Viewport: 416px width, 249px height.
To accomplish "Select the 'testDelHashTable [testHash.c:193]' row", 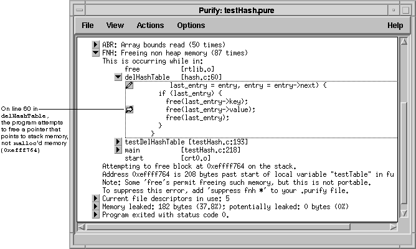I will point(186,142).
